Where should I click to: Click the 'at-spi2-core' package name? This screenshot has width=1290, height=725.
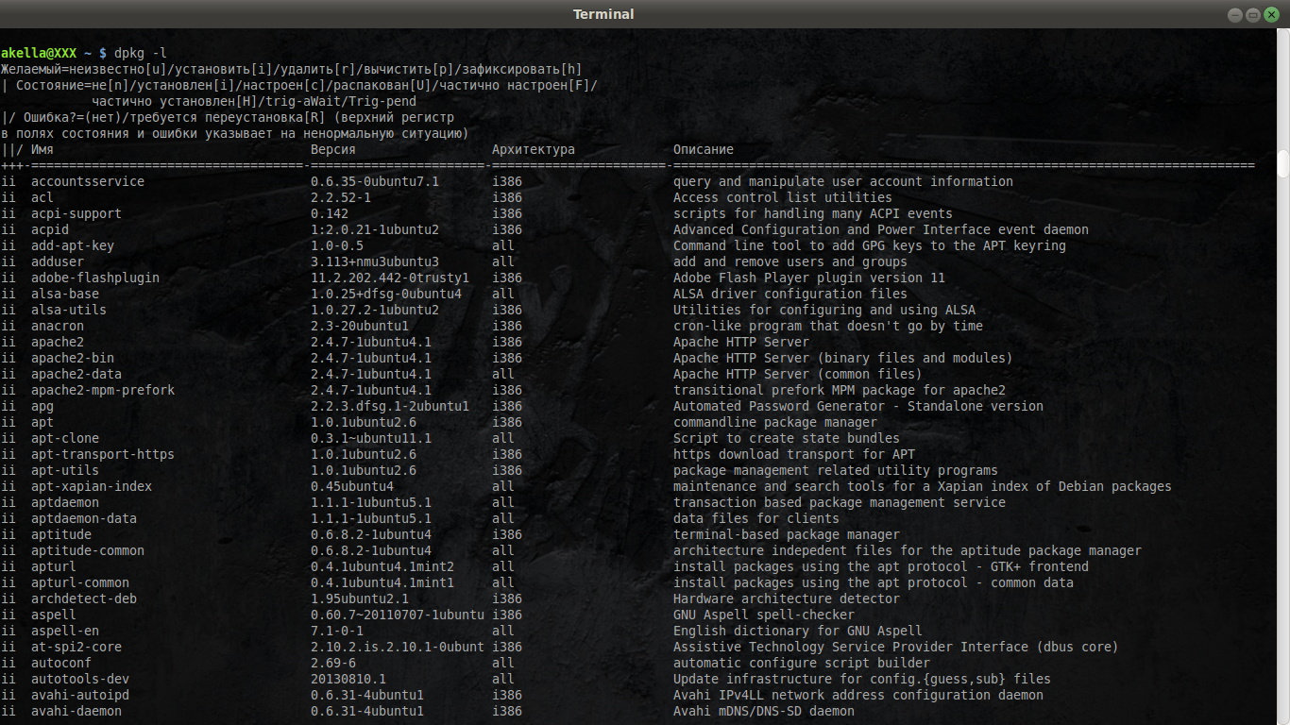pos(76,647)
